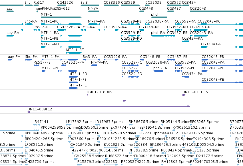Screen dimensions: 243x166
Task: Click transcript MTF-1-RC
Action: [61, 24]
